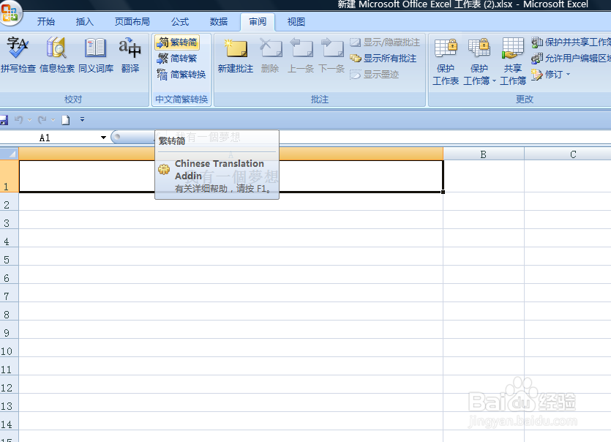Click 保护并共享工作簿 option
611x442 pixels.
pyautogui.click(x=571, y=42)
